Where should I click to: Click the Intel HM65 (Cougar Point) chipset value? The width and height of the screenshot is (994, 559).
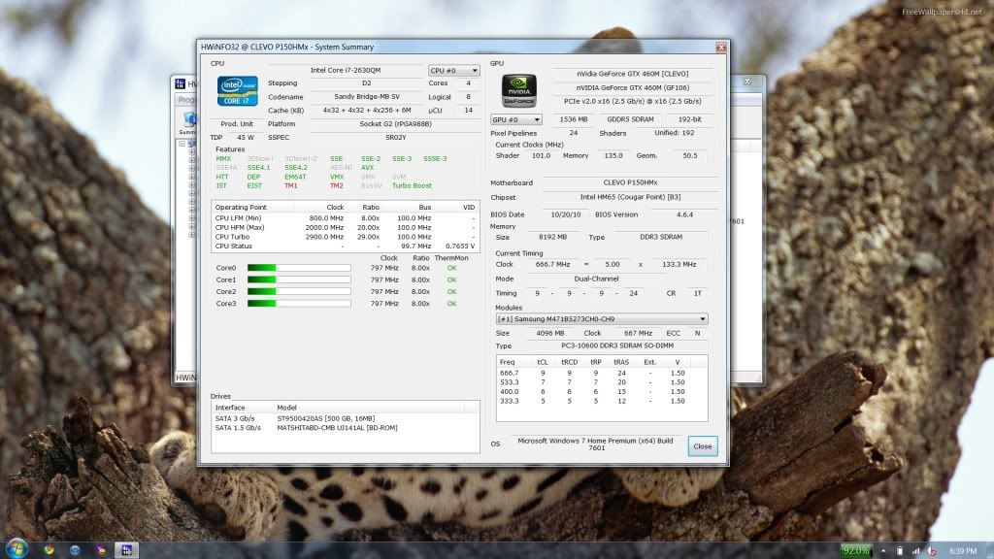coord(630,197)
